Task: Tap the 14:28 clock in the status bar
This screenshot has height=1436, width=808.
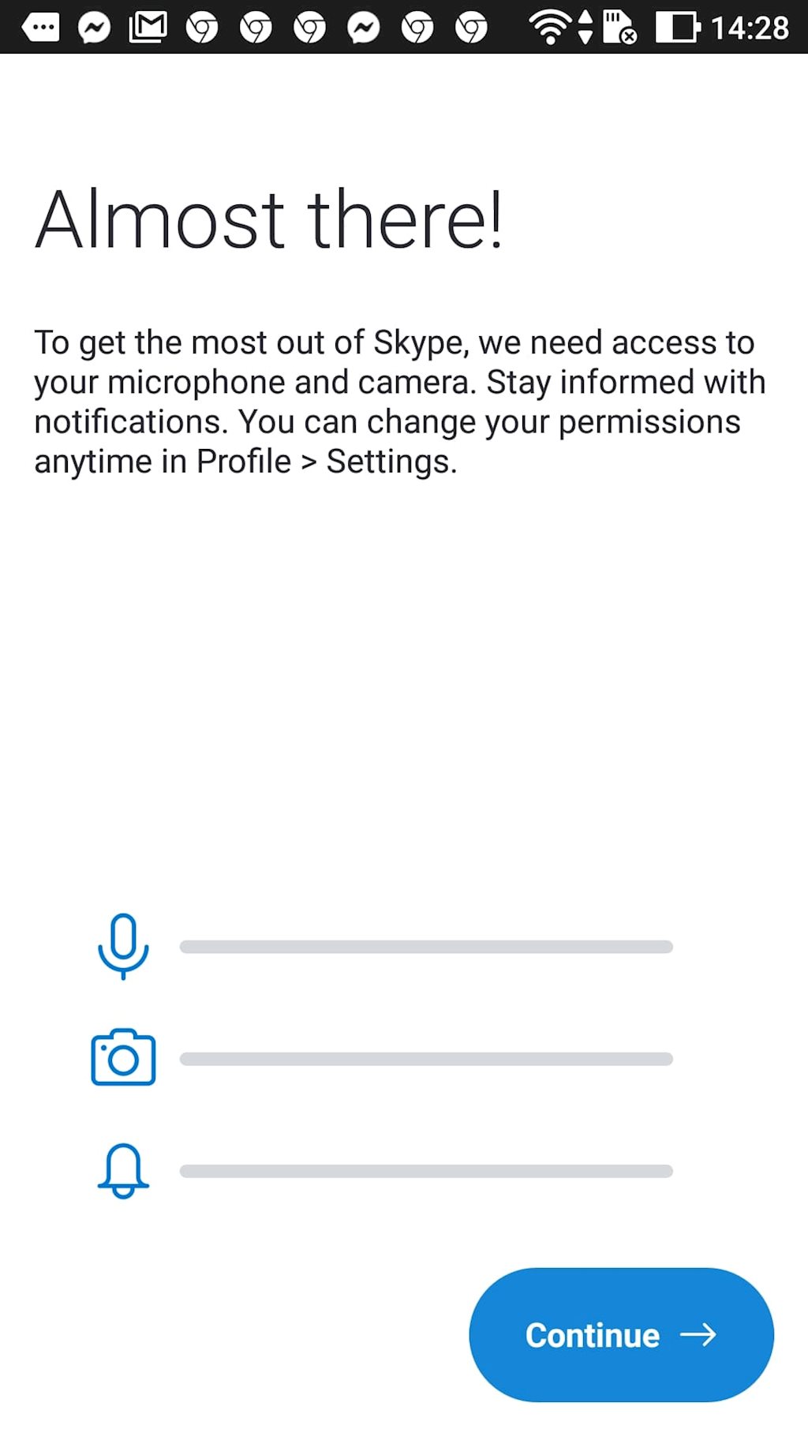Action: 750,28
